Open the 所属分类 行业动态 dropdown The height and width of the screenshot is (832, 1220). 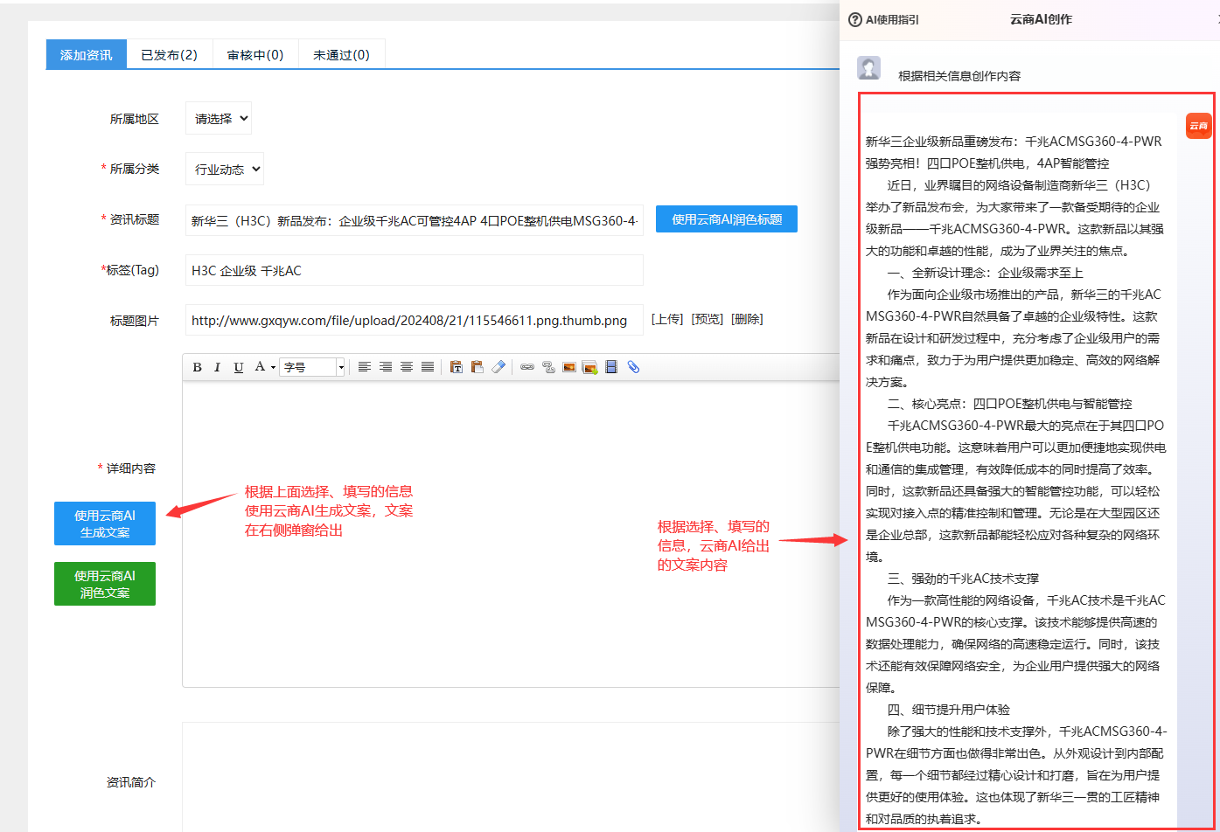225,170
